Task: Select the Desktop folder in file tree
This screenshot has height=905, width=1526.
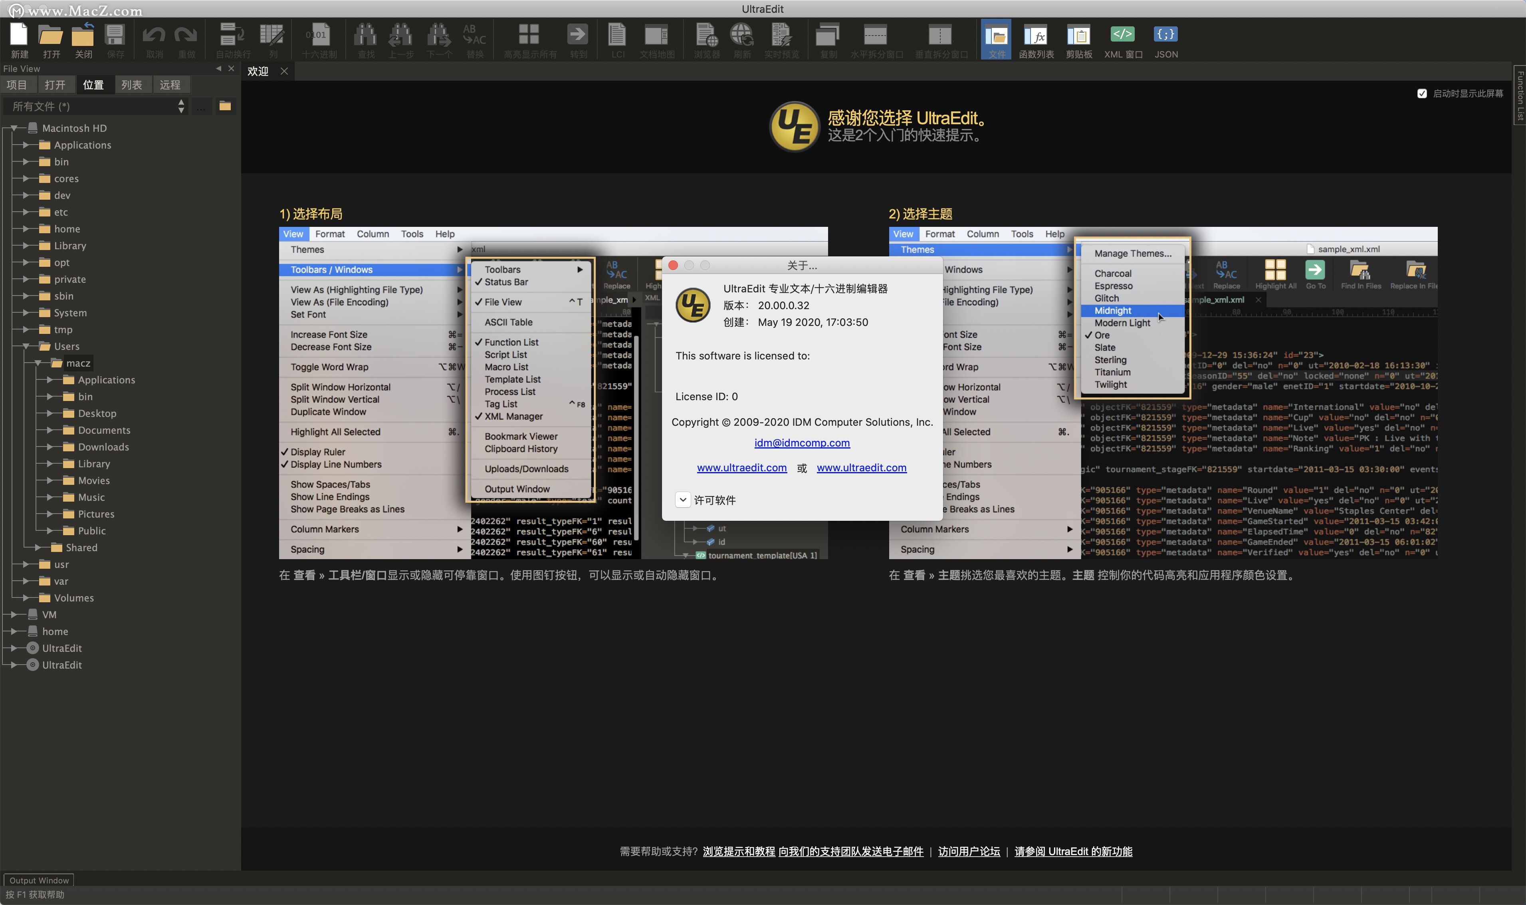Action: [97, 413]
